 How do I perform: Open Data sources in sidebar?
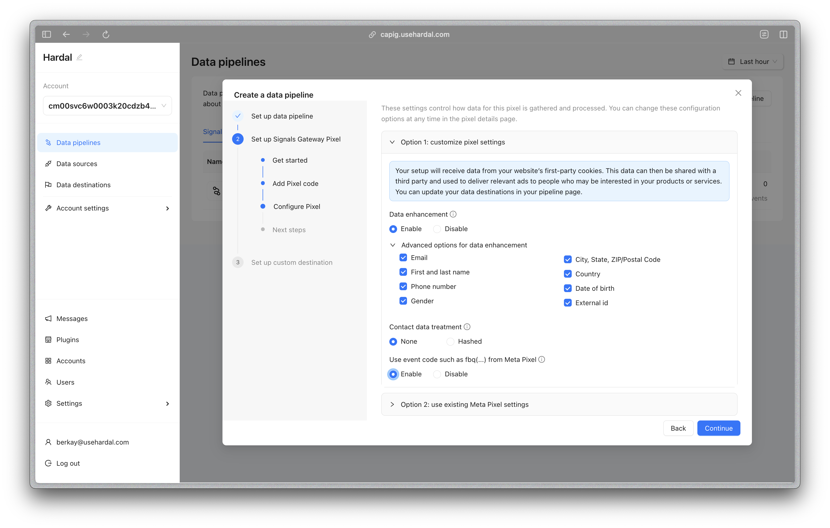coord(107,163)
